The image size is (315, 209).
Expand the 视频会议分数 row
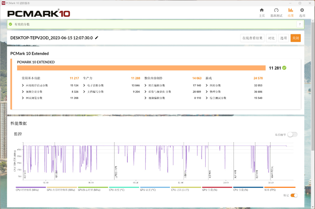(x=23, y=92)
